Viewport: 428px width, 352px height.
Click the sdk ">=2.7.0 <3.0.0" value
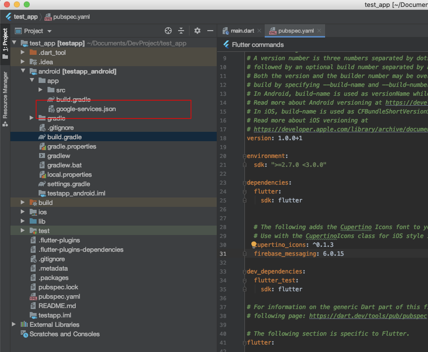click(x=299, y=165)
